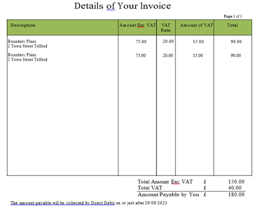The image size is (254, 208).
Task: Click the second row's 90.00 total
Action: click(236, 55)
